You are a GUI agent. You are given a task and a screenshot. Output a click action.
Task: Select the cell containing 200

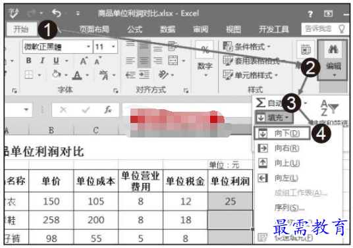tap(96, 220)
